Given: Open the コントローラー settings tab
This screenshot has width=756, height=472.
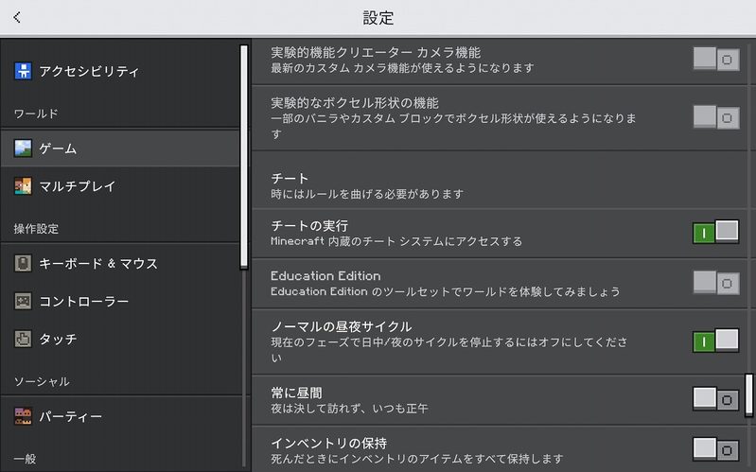Looking at the screenshot, I should pyautogui.click(x=120, y=302).
